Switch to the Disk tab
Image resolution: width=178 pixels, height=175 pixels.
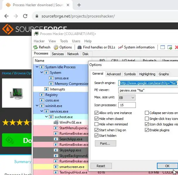[85, 54]
